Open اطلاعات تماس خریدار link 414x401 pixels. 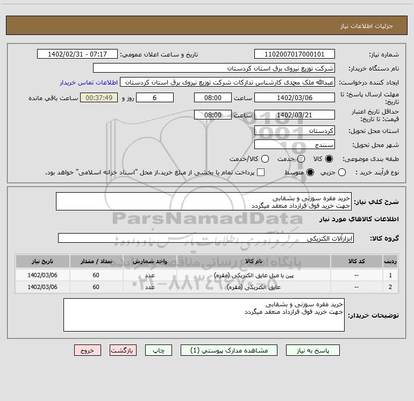click(89, 82)
